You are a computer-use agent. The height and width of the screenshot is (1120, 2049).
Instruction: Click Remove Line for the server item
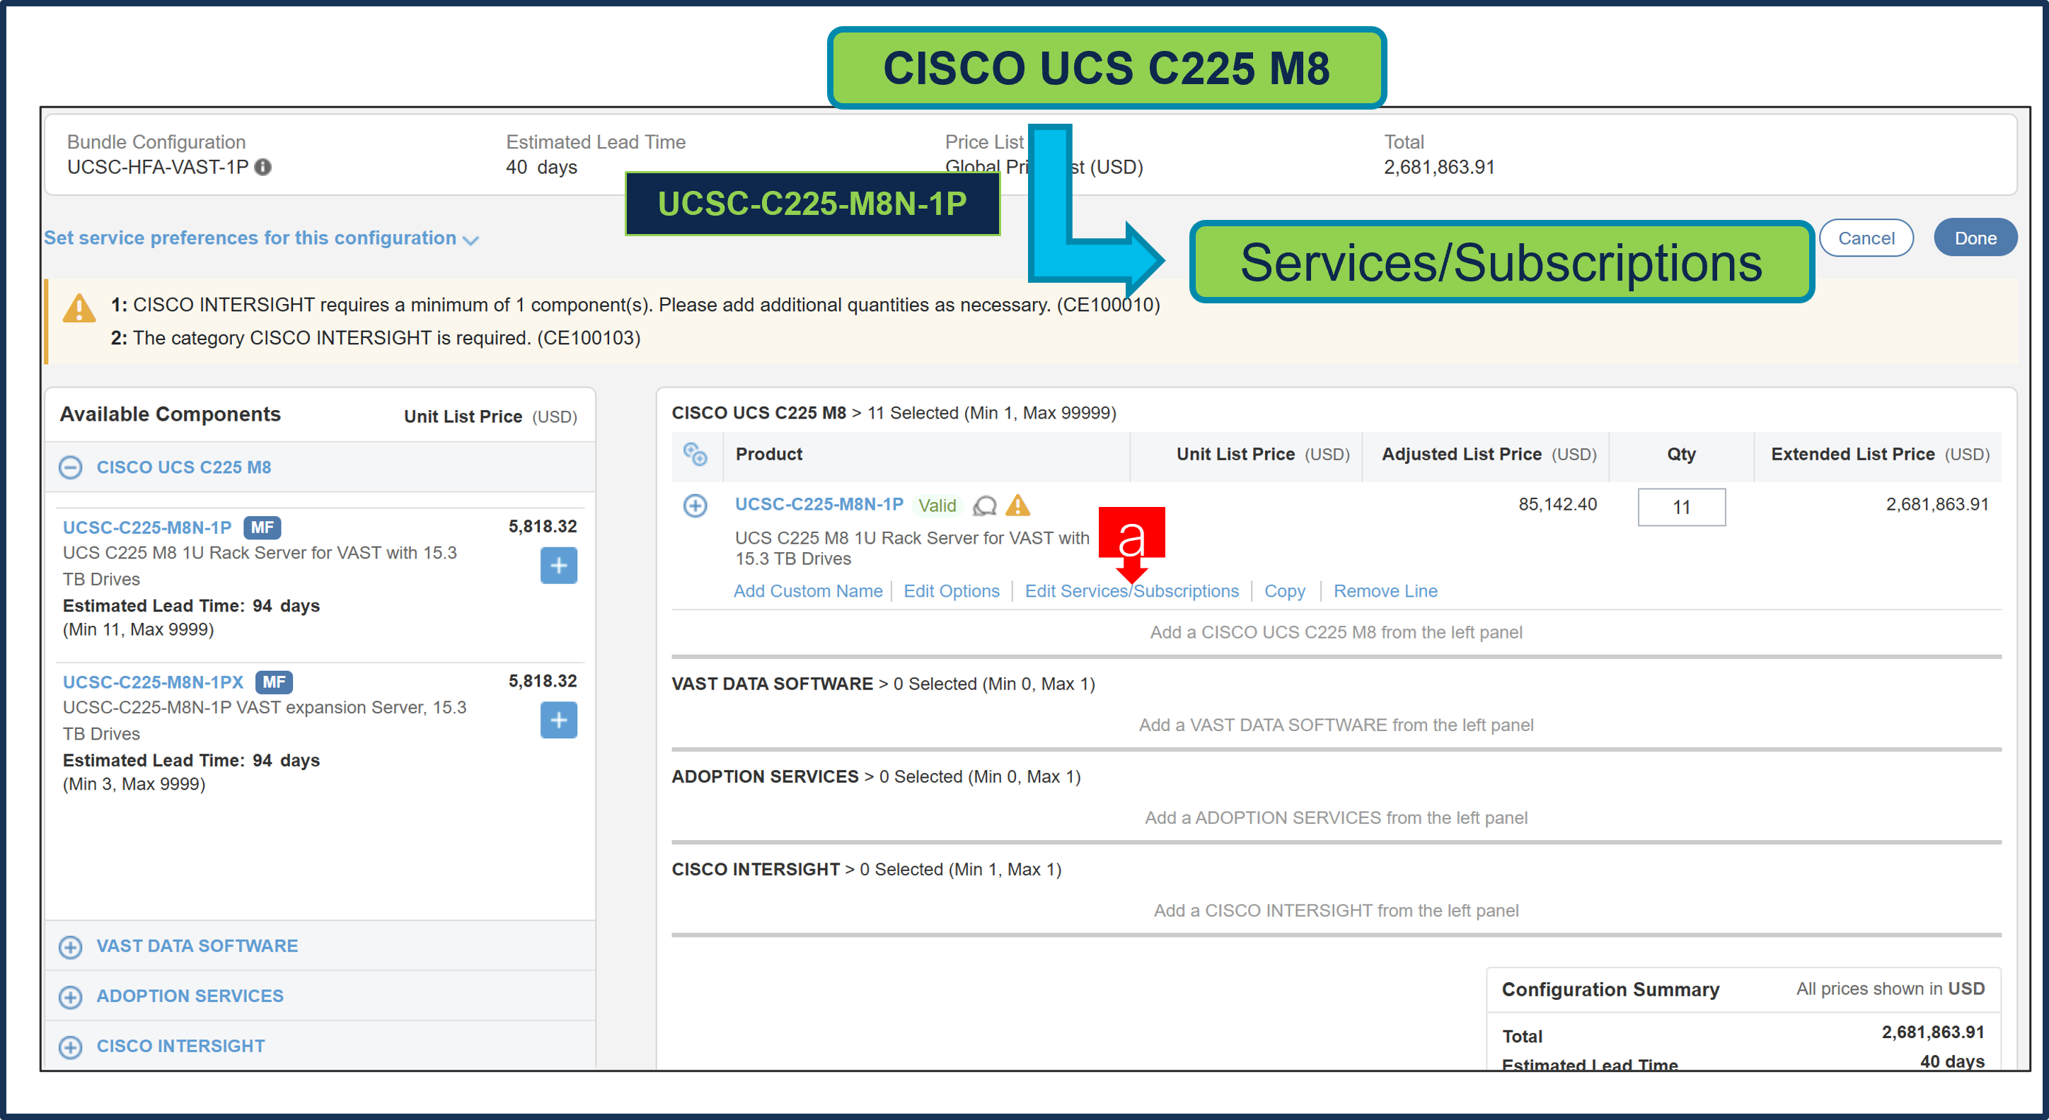[1385, 590]
